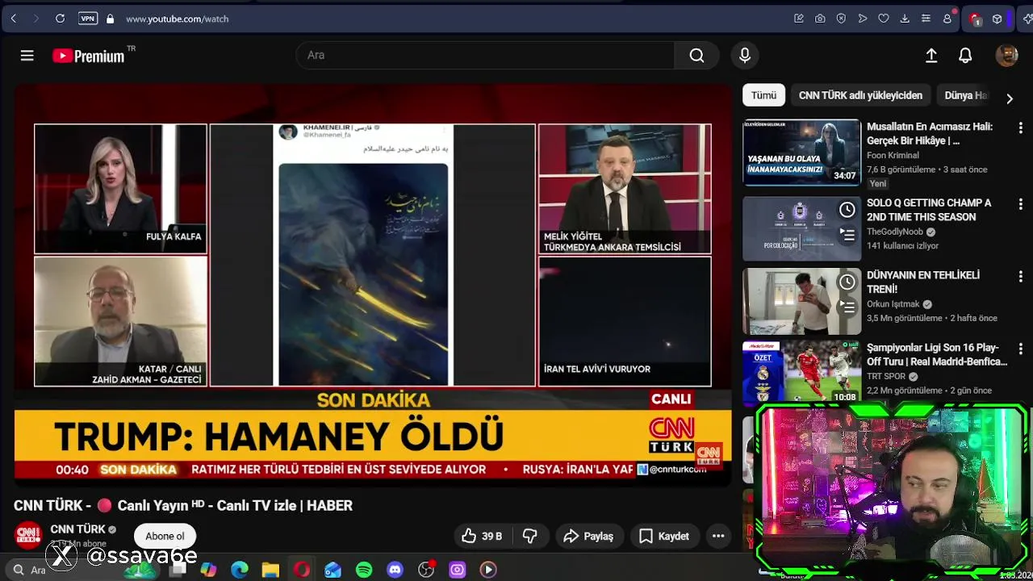The width and height of the screenshot is (1033, 581).
Task: Save video with Kaydet button
Action: 664,536
